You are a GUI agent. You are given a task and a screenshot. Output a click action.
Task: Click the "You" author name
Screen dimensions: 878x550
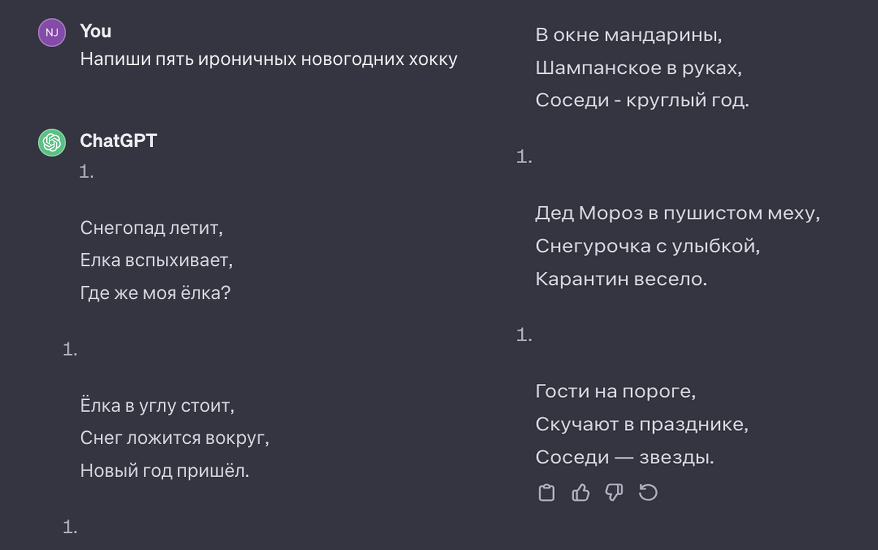(95, 31)
